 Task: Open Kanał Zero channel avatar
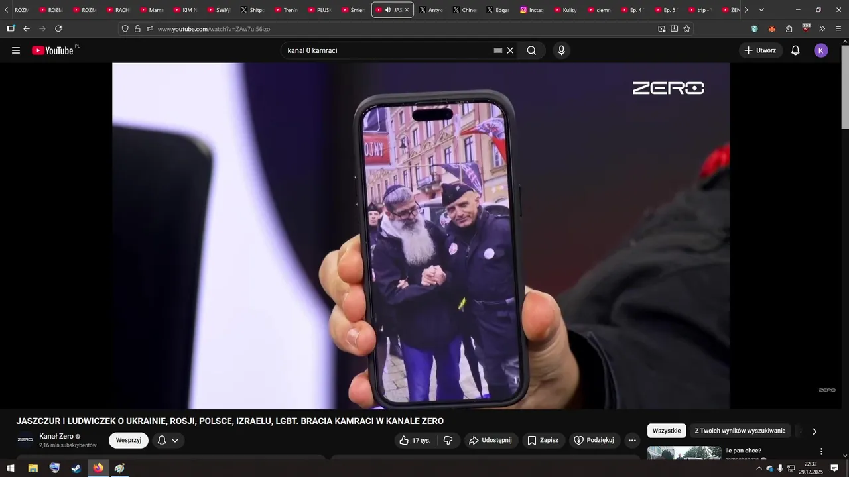click(x=25, y=440)
